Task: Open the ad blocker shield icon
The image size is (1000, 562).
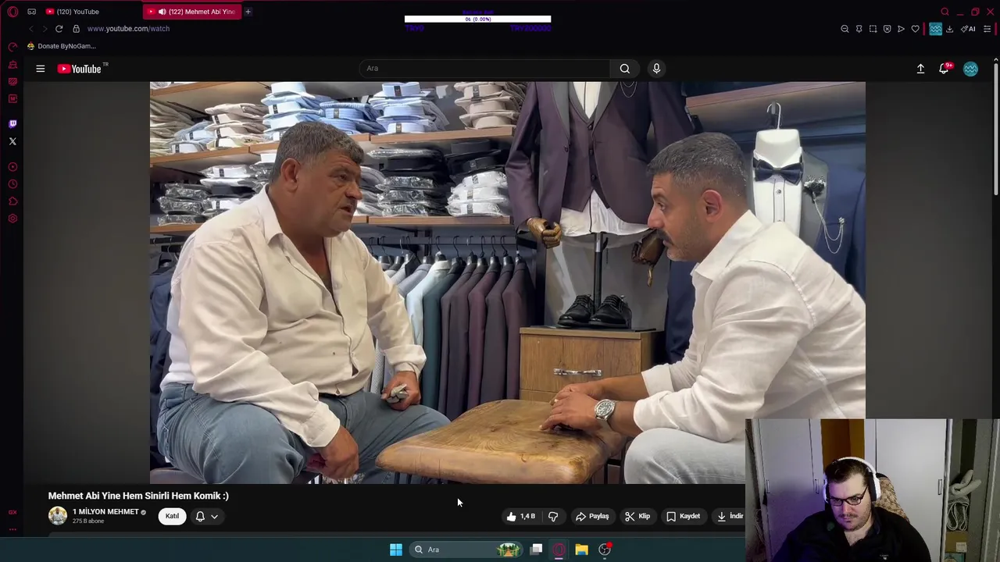Action: [887, 29]
